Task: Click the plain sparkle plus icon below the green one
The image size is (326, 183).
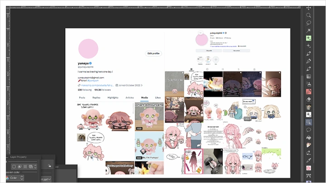Action: pos(308,46)
